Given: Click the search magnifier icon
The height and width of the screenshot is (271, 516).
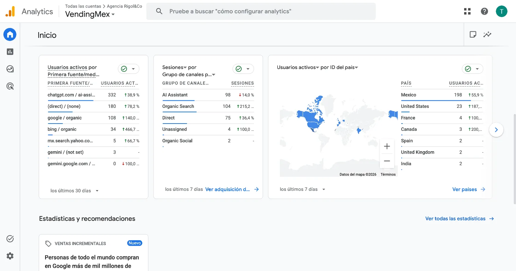Looking at the screenshot, I should (x=159, y=11).
